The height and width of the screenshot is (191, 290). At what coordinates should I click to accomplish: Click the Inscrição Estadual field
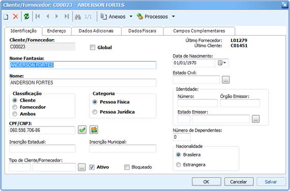(x=42, y=149)
